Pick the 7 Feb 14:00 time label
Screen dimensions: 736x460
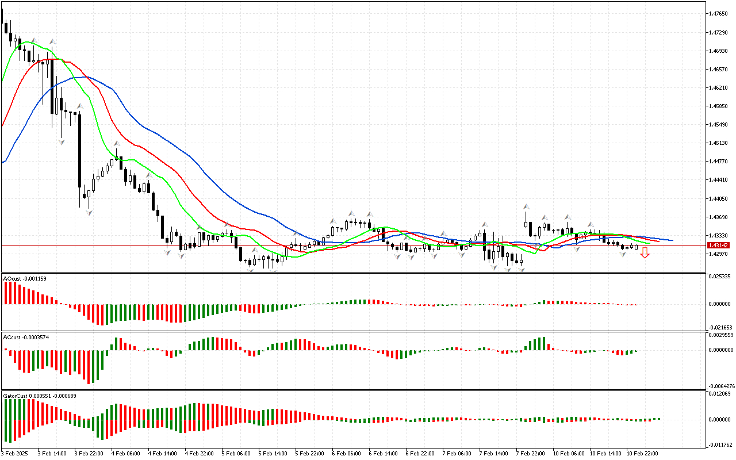[x=493, y=453]
